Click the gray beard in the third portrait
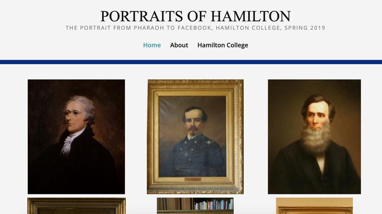382x214 pixels. coord(315,138)
